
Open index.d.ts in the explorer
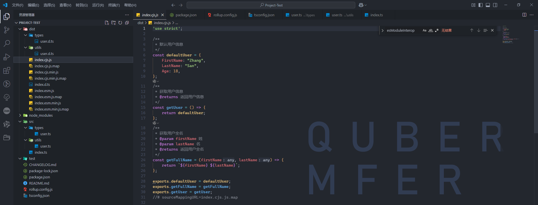73,84
